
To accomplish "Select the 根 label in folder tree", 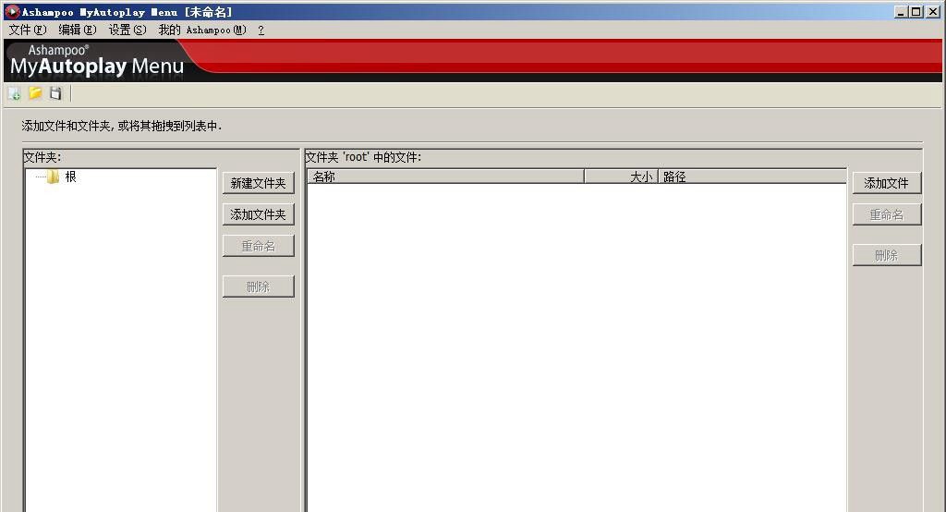I will (x=70, y=177).
